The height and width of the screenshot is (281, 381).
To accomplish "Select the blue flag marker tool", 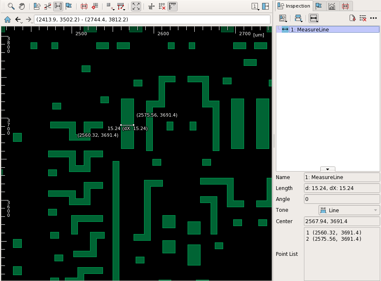I will pos(69,6).
